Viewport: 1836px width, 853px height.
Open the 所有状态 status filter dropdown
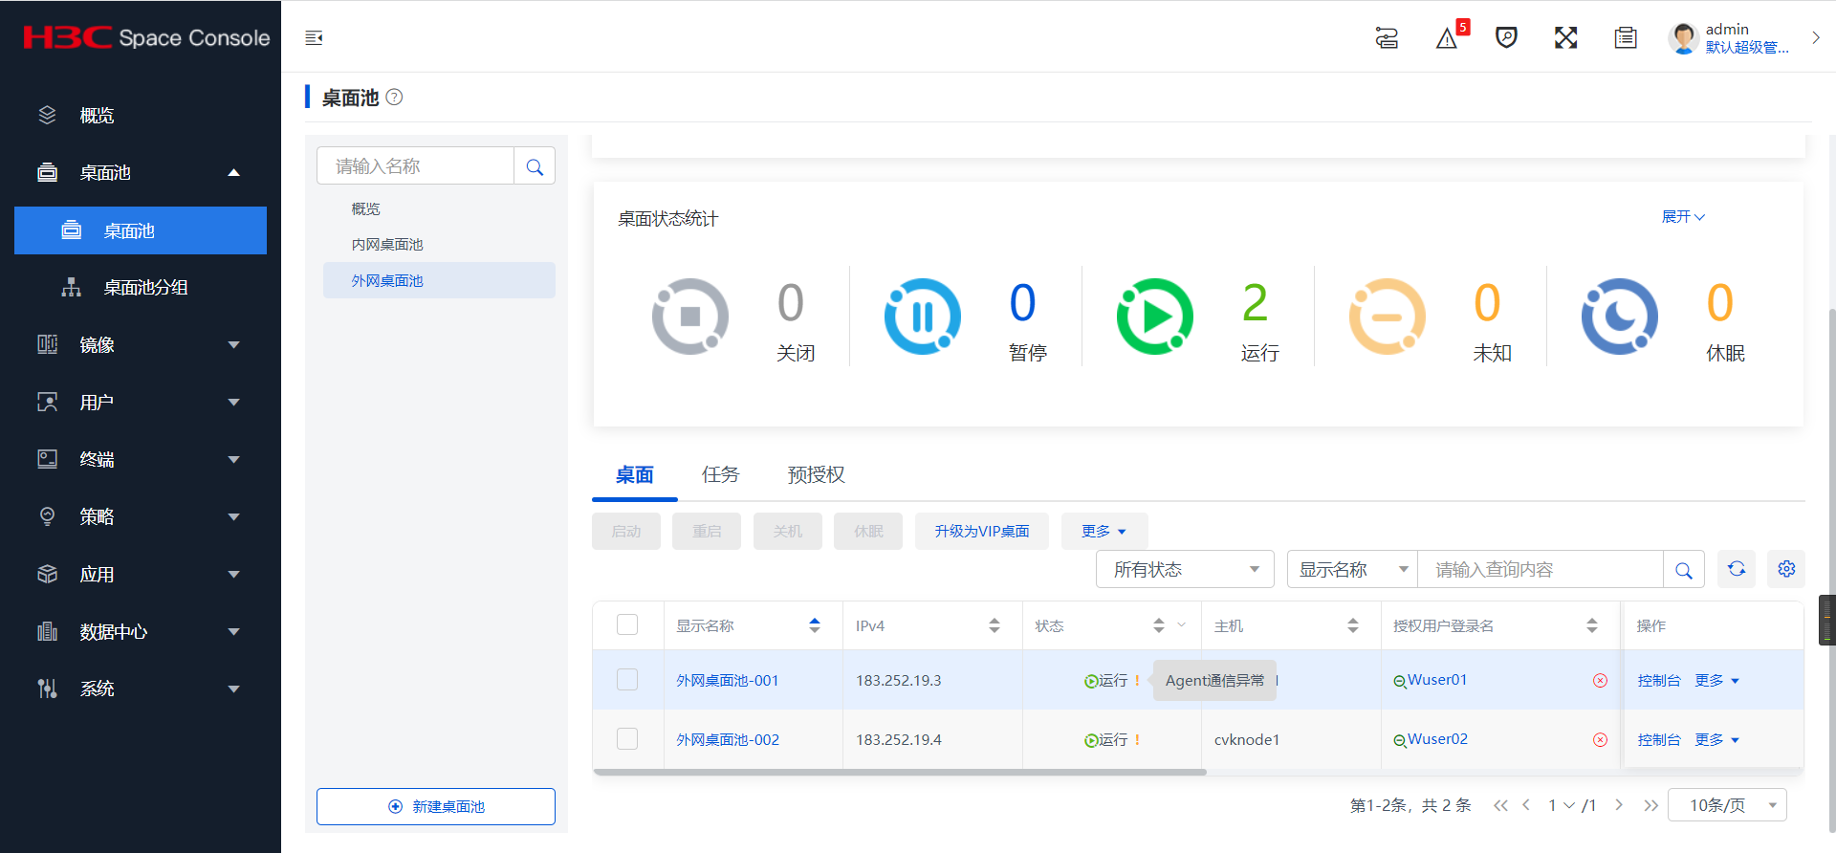1185,570
